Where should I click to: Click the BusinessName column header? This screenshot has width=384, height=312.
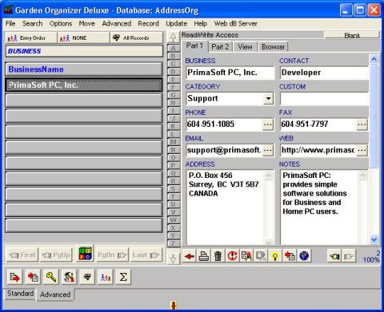pos(84,69)
